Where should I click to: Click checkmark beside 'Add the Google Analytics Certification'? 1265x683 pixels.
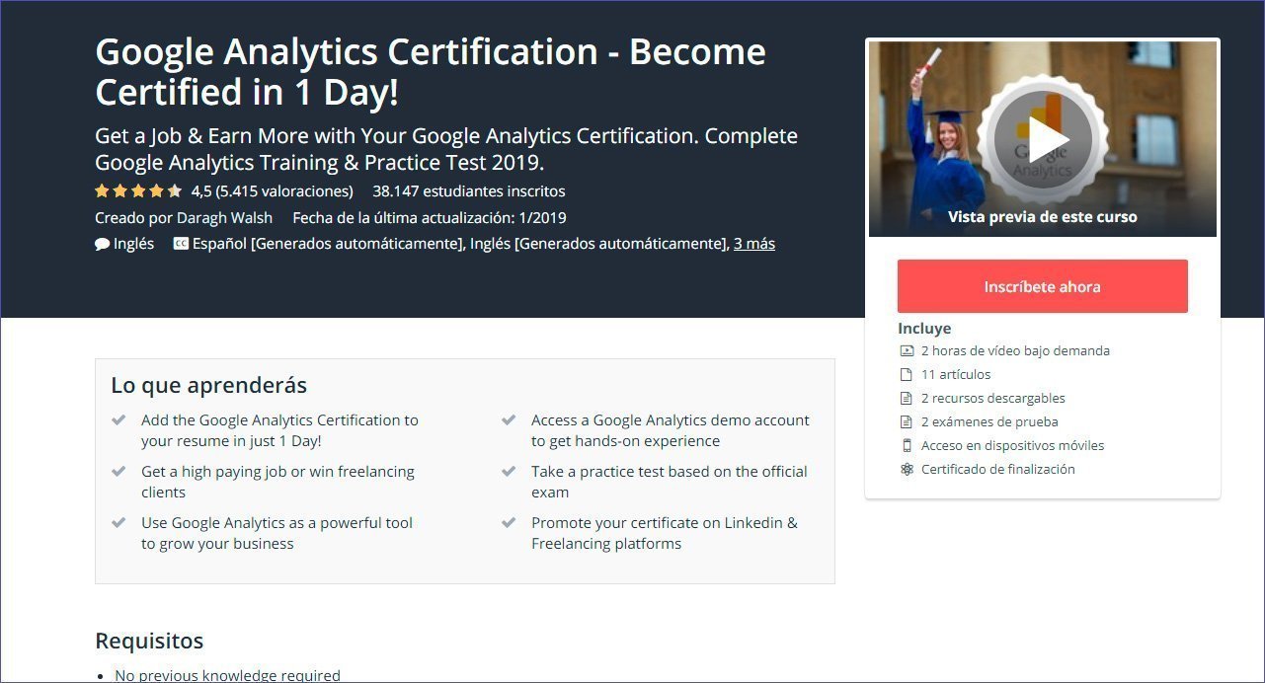[x=119, y=419]
